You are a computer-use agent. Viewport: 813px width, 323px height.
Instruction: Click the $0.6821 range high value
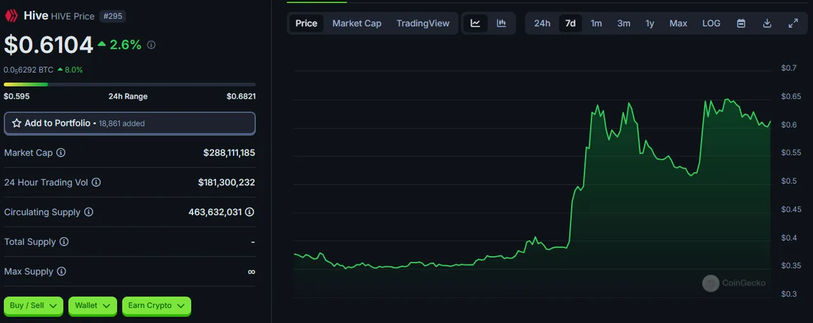coord(241,96)
